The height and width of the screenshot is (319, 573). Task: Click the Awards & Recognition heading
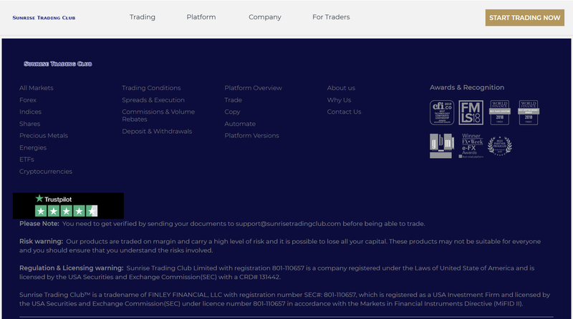click(x=467, y=87)
